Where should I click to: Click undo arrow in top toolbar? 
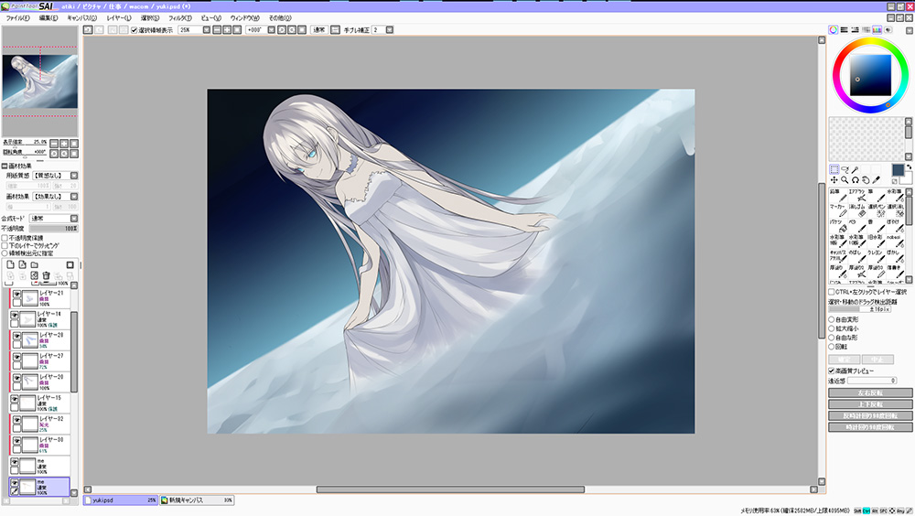pyautogui.click(x=88, y=30)
